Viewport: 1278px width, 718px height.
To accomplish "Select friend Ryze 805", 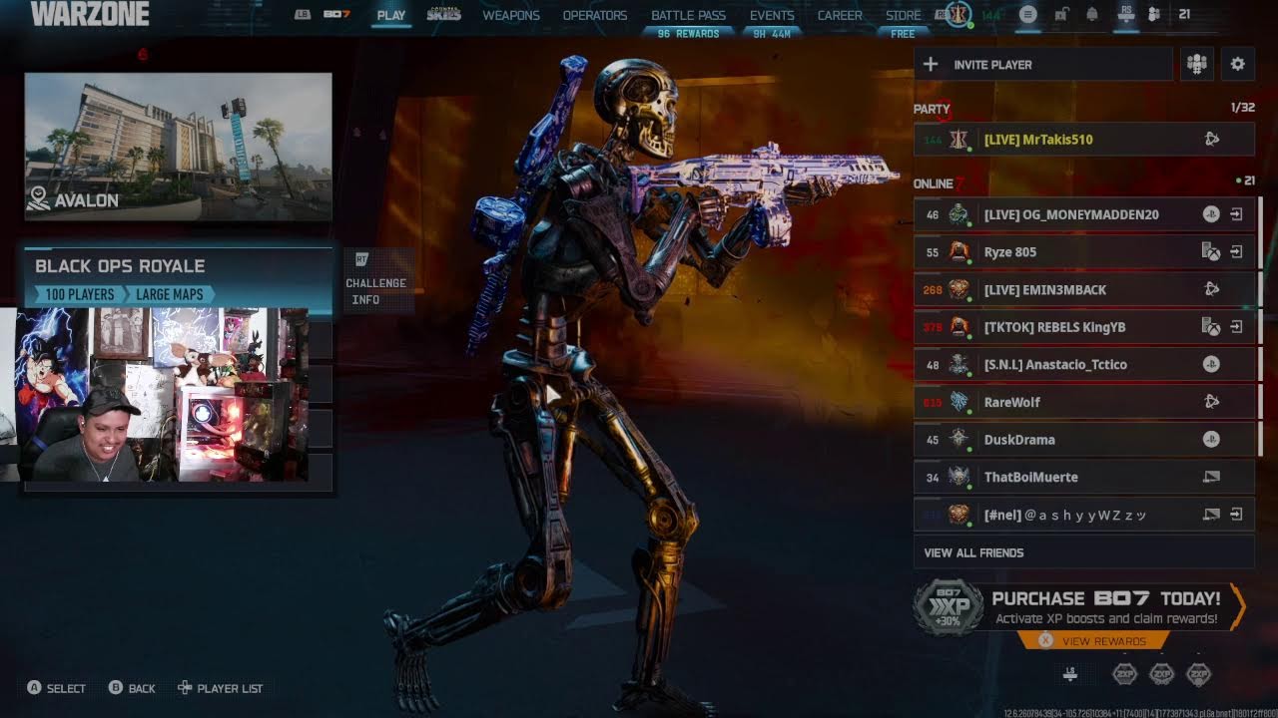I will click(x=1083, y=252).
